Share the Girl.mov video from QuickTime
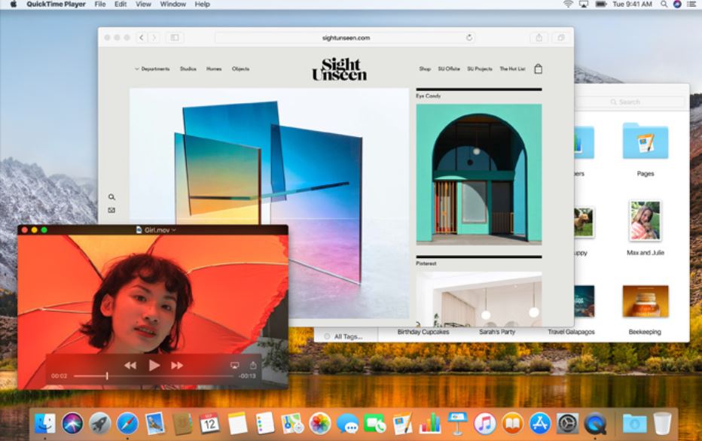 pos(253,365)
